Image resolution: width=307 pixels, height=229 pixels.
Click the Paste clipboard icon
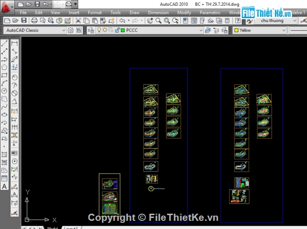[95, 21]
